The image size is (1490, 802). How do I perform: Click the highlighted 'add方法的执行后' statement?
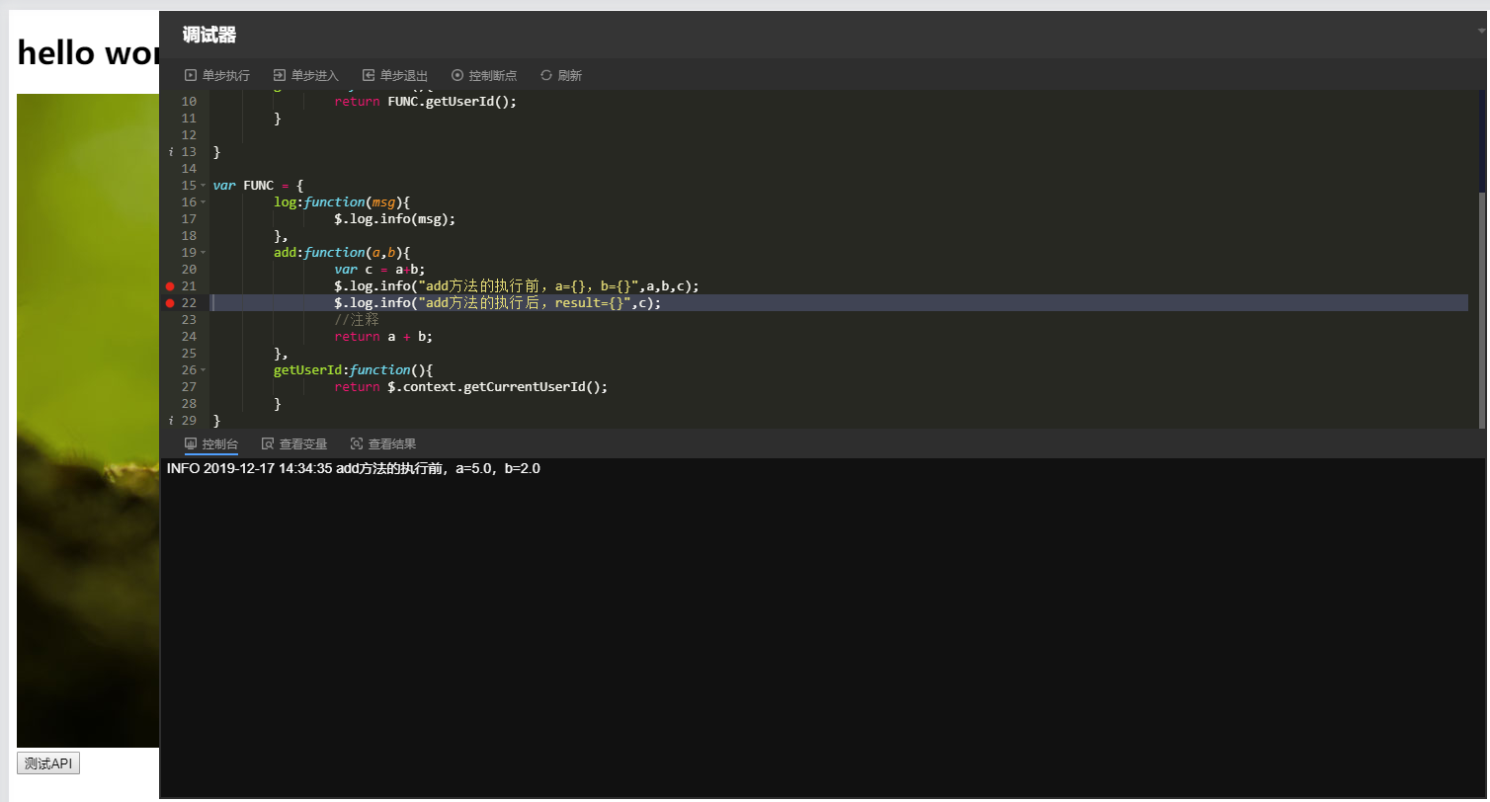pos(497,303)
